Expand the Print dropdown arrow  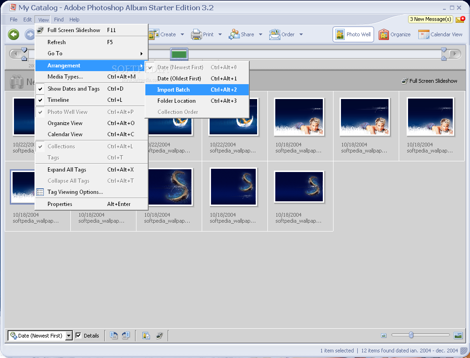[220, 34]
